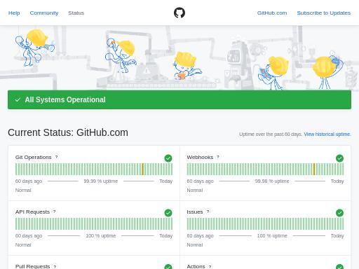The image size is (359, 269).
Task: Click the yellow incident bar in Git Operations
Action: pyautogui.click(x=142, y=170)
